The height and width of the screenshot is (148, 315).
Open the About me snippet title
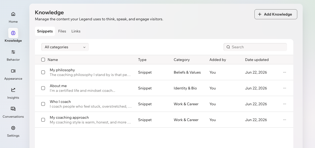(x=58, y=86)
